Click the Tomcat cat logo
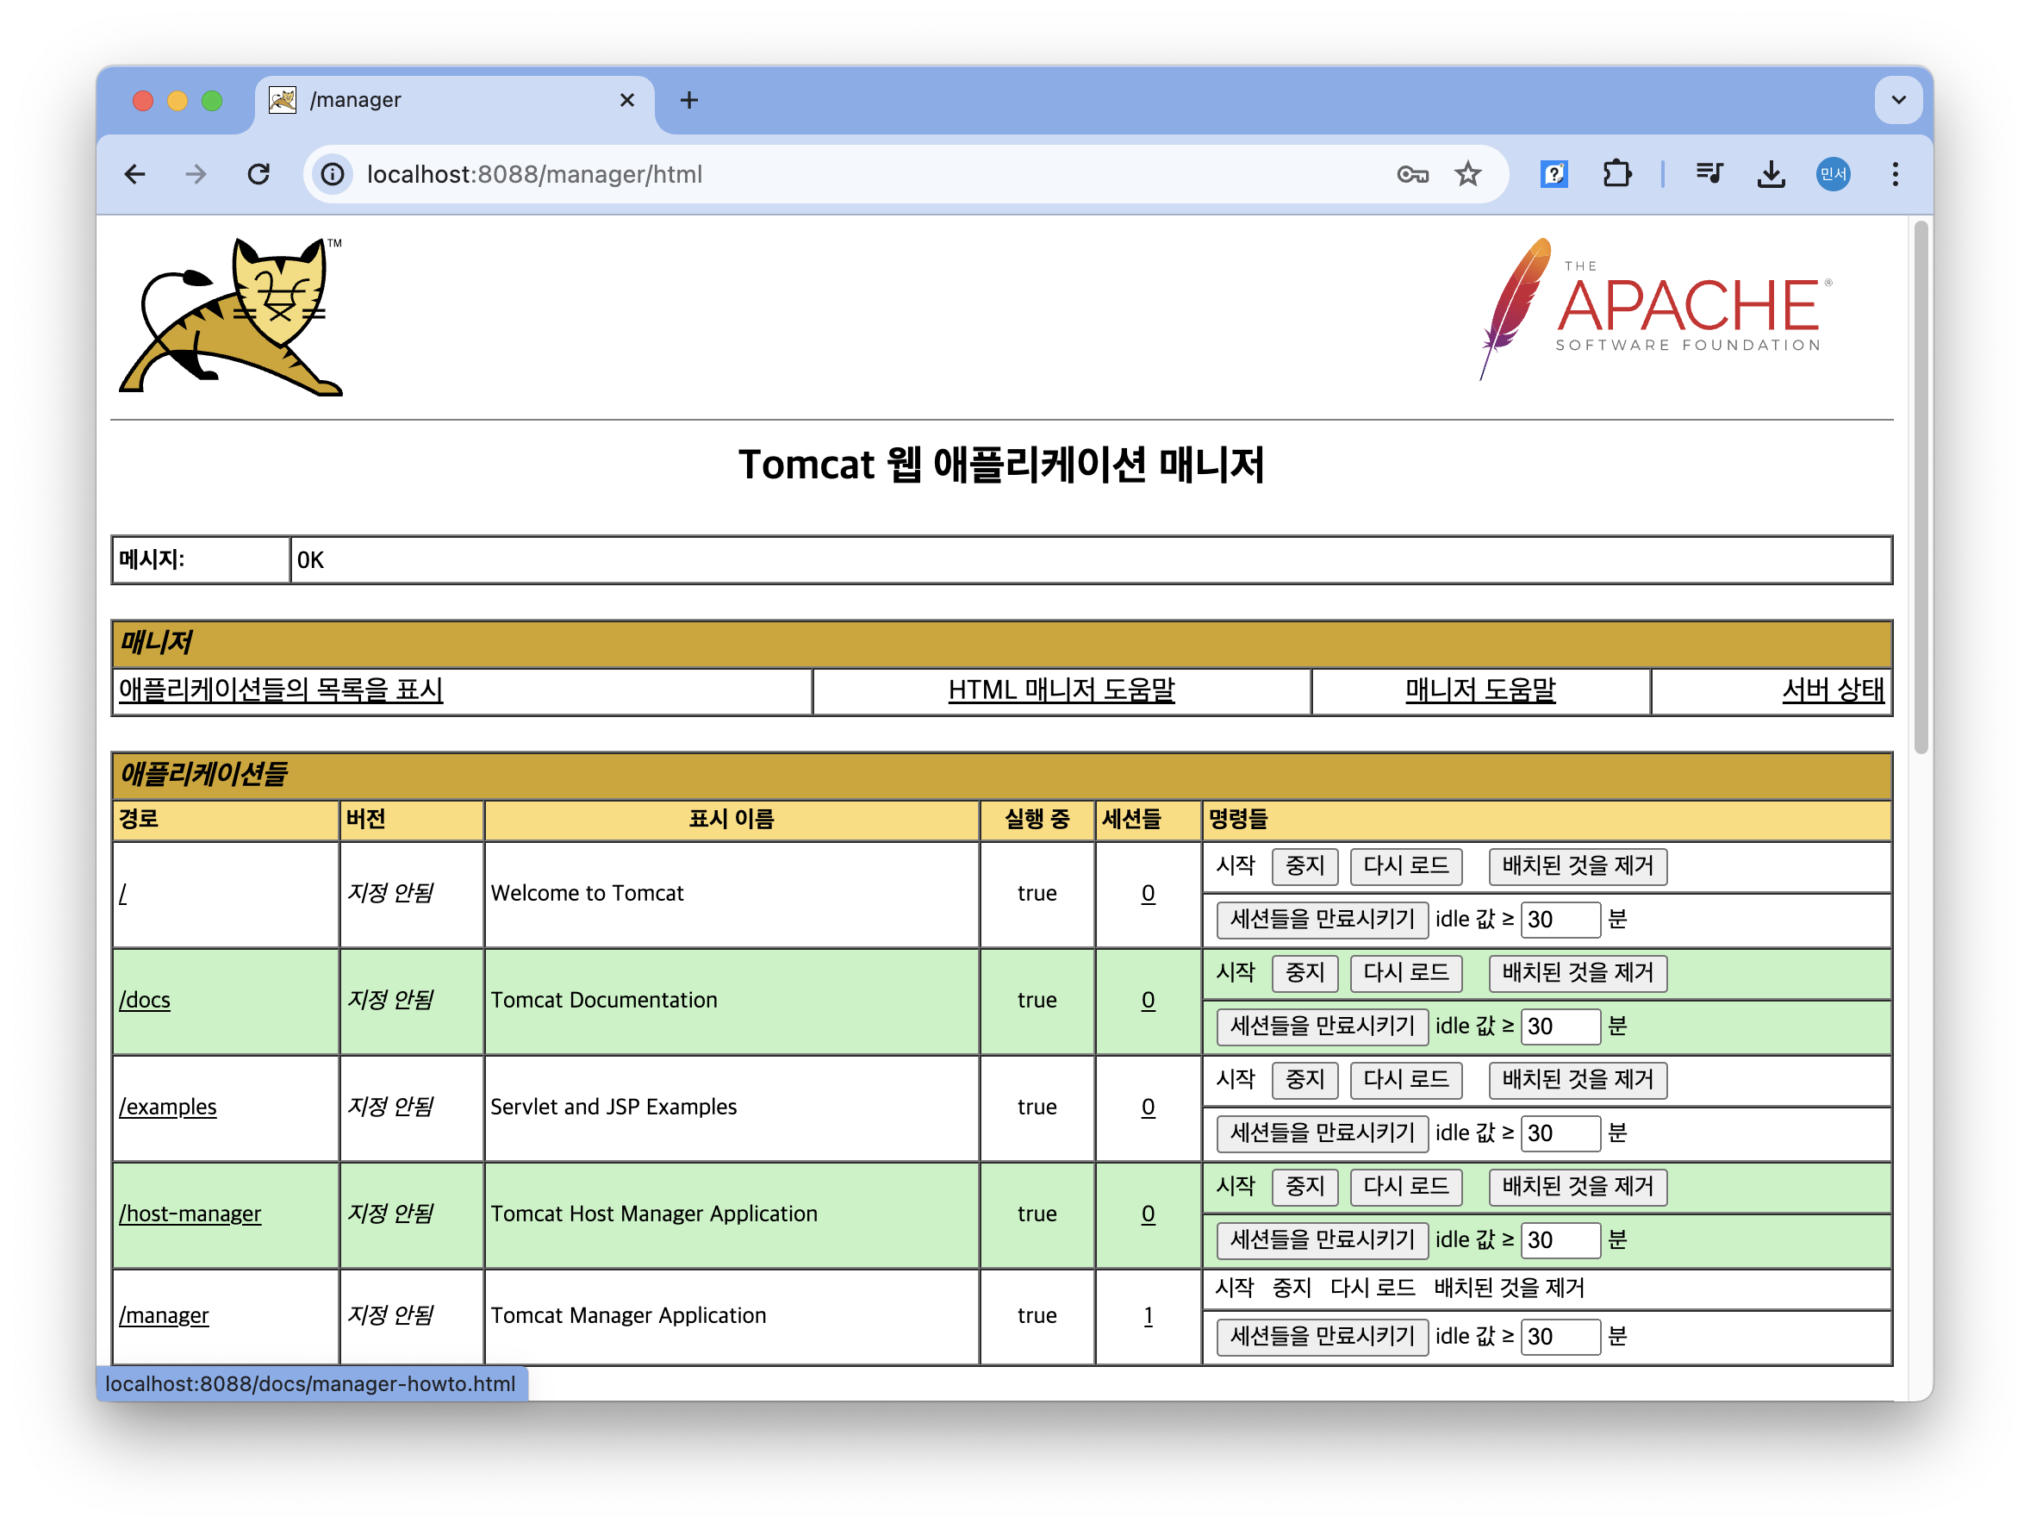 pyautogui.click(x=231, y=316)
